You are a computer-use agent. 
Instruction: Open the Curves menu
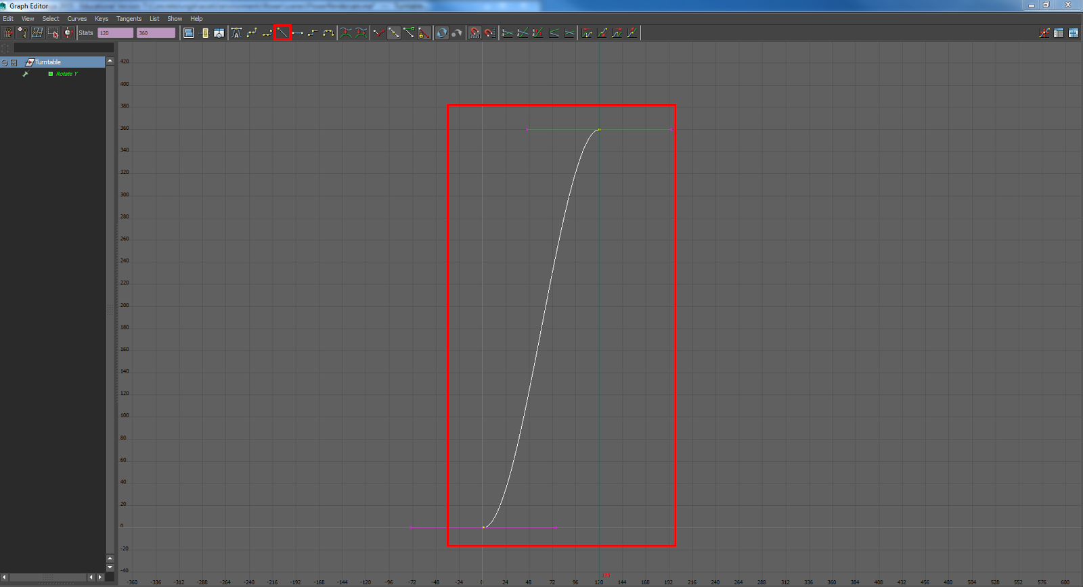76,19
